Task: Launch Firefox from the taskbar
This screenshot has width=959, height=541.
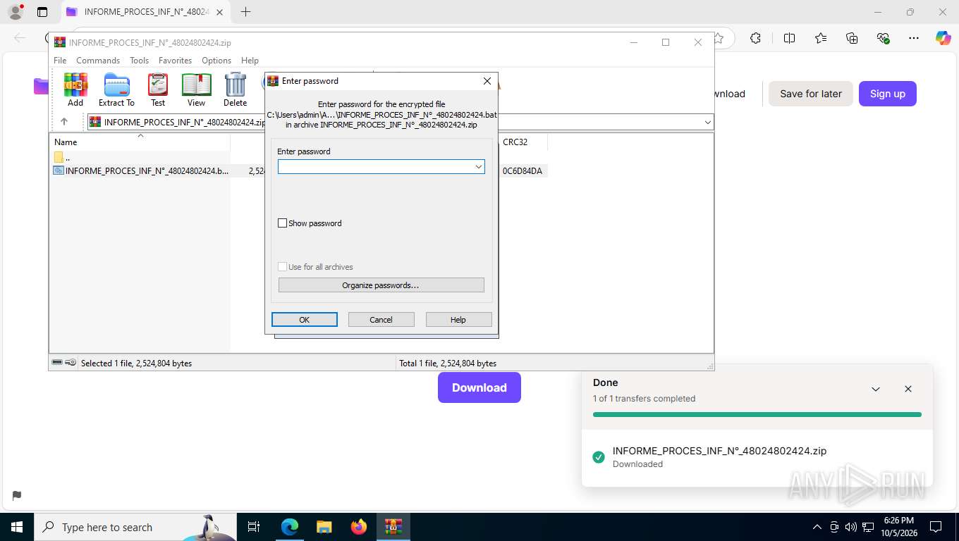Action: coord(359,527)
